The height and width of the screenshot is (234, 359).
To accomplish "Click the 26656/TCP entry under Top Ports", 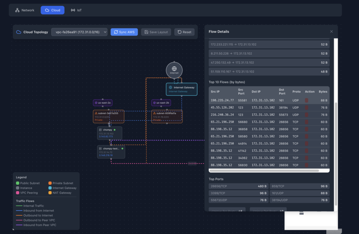I will (x=238, y=186).
